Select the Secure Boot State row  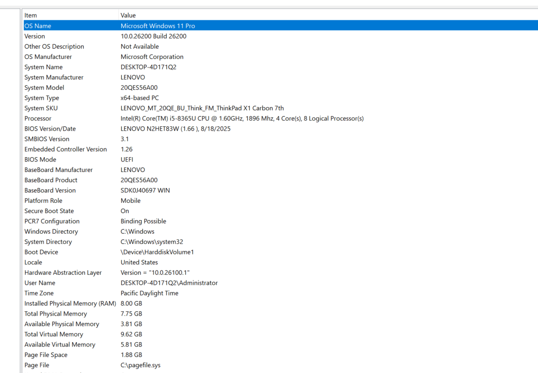tap(281, 211)
